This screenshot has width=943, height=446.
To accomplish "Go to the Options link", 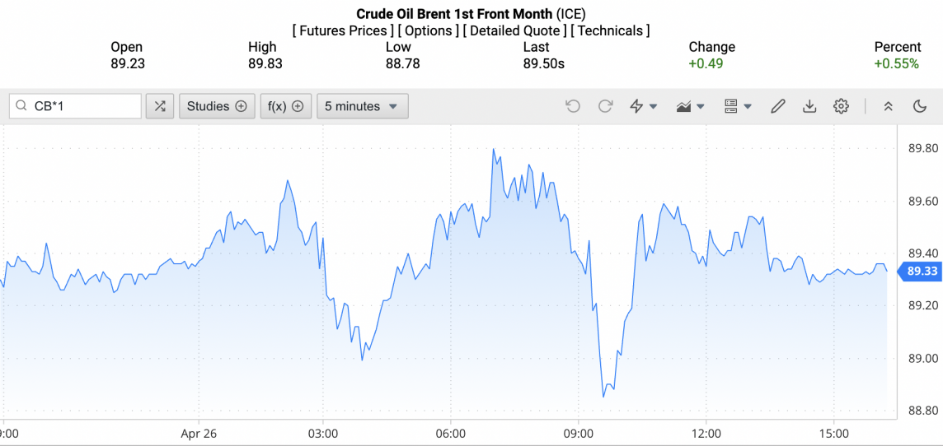I will point(428,30).
